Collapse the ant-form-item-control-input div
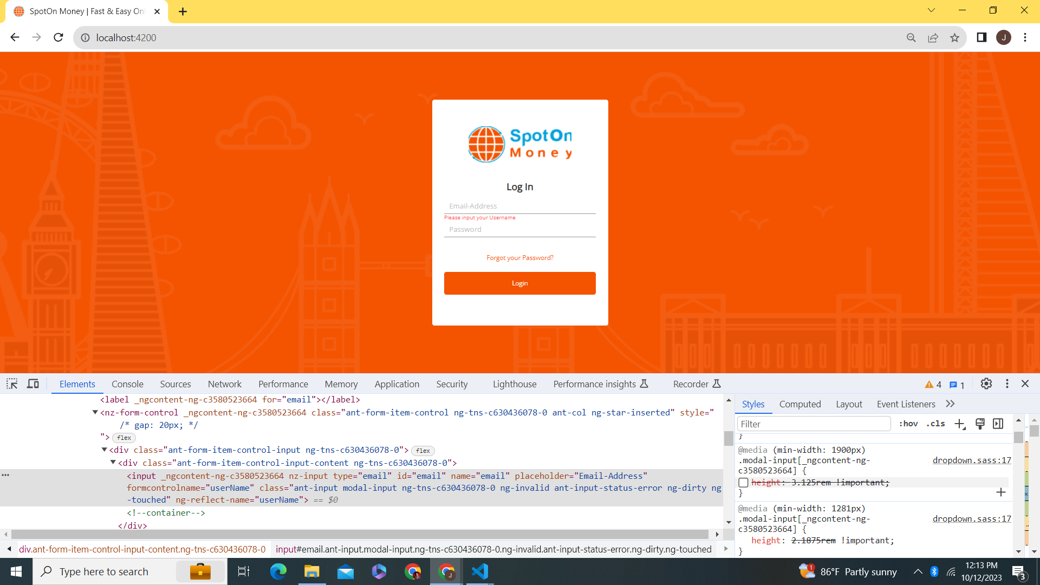 pos(104,450)
